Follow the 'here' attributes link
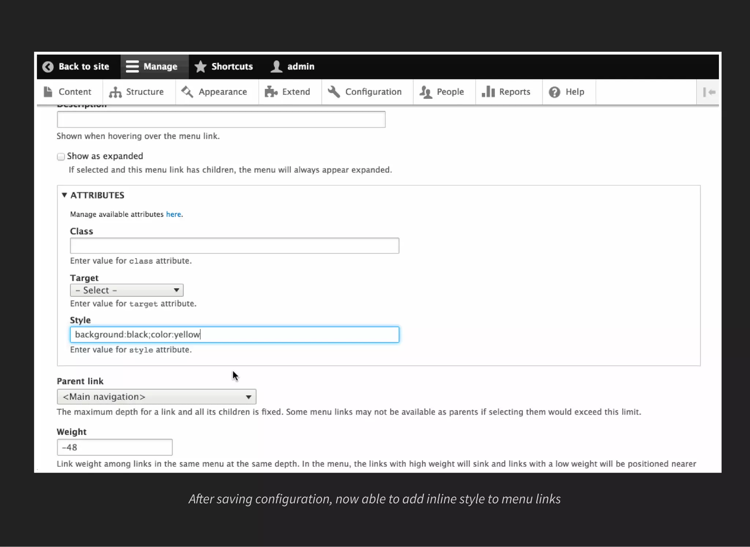Image resolution: width=750 pixels, height=547 pixels. 174,214
